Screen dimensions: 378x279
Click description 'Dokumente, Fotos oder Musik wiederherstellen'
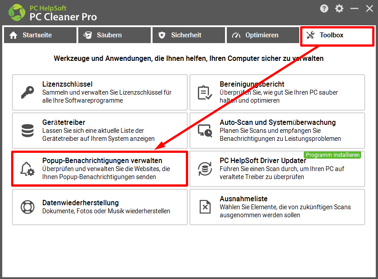106,211
